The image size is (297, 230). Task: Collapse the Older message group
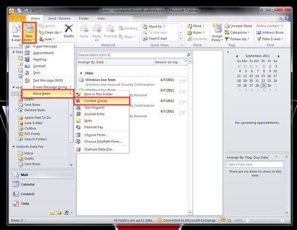[81, 73]
